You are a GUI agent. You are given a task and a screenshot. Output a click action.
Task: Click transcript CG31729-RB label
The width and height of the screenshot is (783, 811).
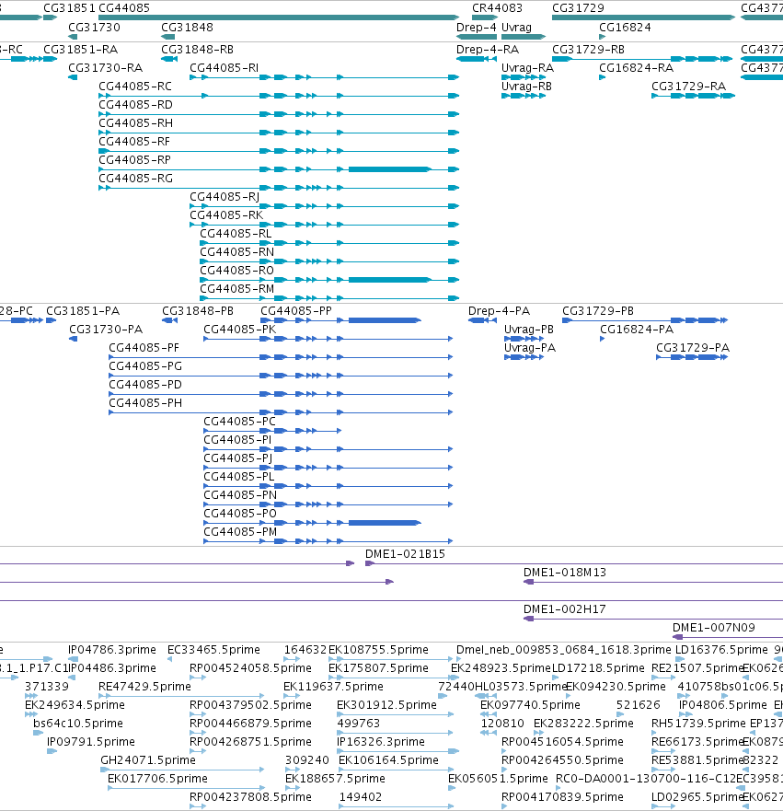click(x=588, y=50)
